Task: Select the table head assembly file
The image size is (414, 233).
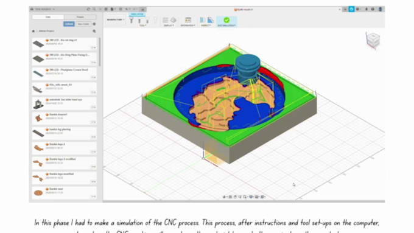Action: pyautogui.click(x=64, y=103)
